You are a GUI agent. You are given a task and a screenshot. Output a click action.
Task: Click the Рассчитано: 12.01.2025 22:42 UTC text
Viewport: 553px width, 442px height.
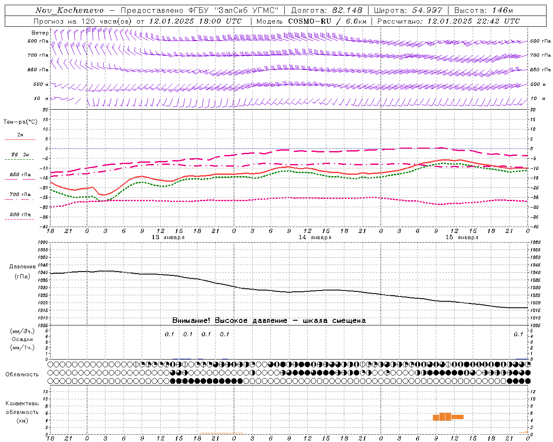[448, 21]
